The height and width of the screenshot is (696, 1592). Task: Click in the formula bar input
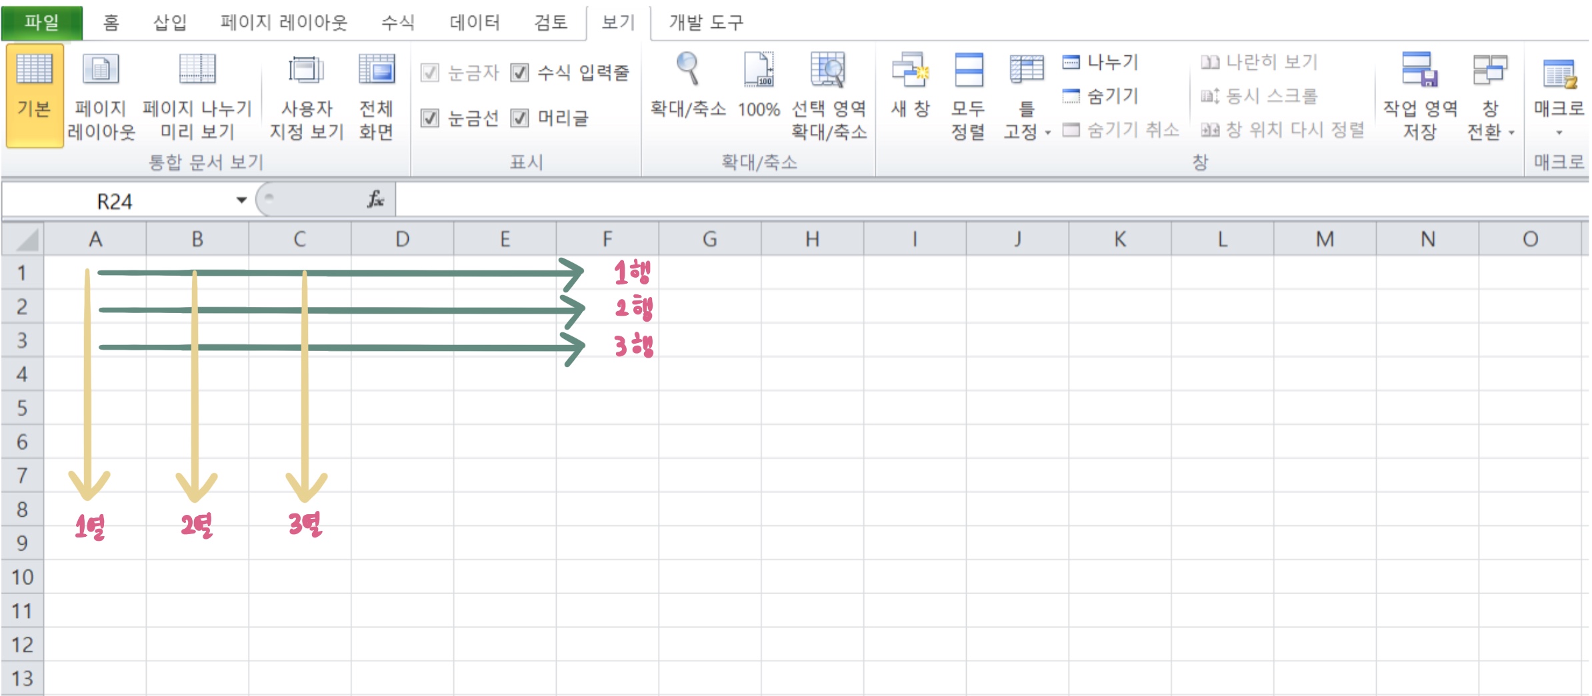pos(992,200)
